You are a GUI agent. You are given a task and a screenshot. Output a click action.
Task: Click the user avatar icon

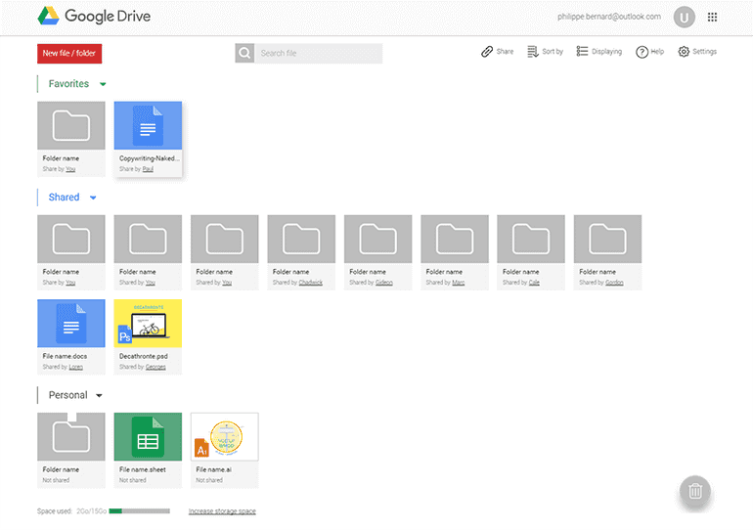[684, 17]
